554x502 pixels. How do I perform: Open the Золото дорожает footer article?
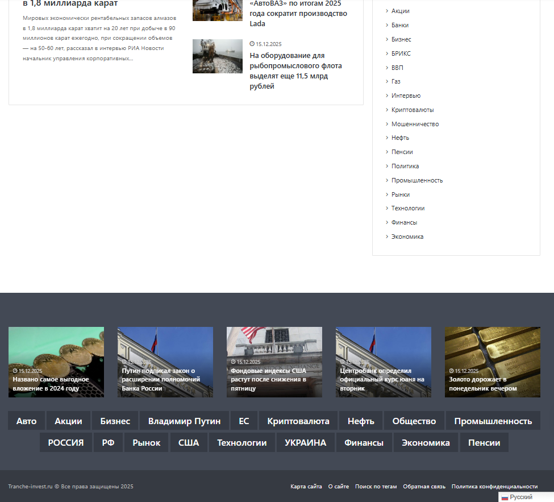pyautogui.click(x=492, y=362)
